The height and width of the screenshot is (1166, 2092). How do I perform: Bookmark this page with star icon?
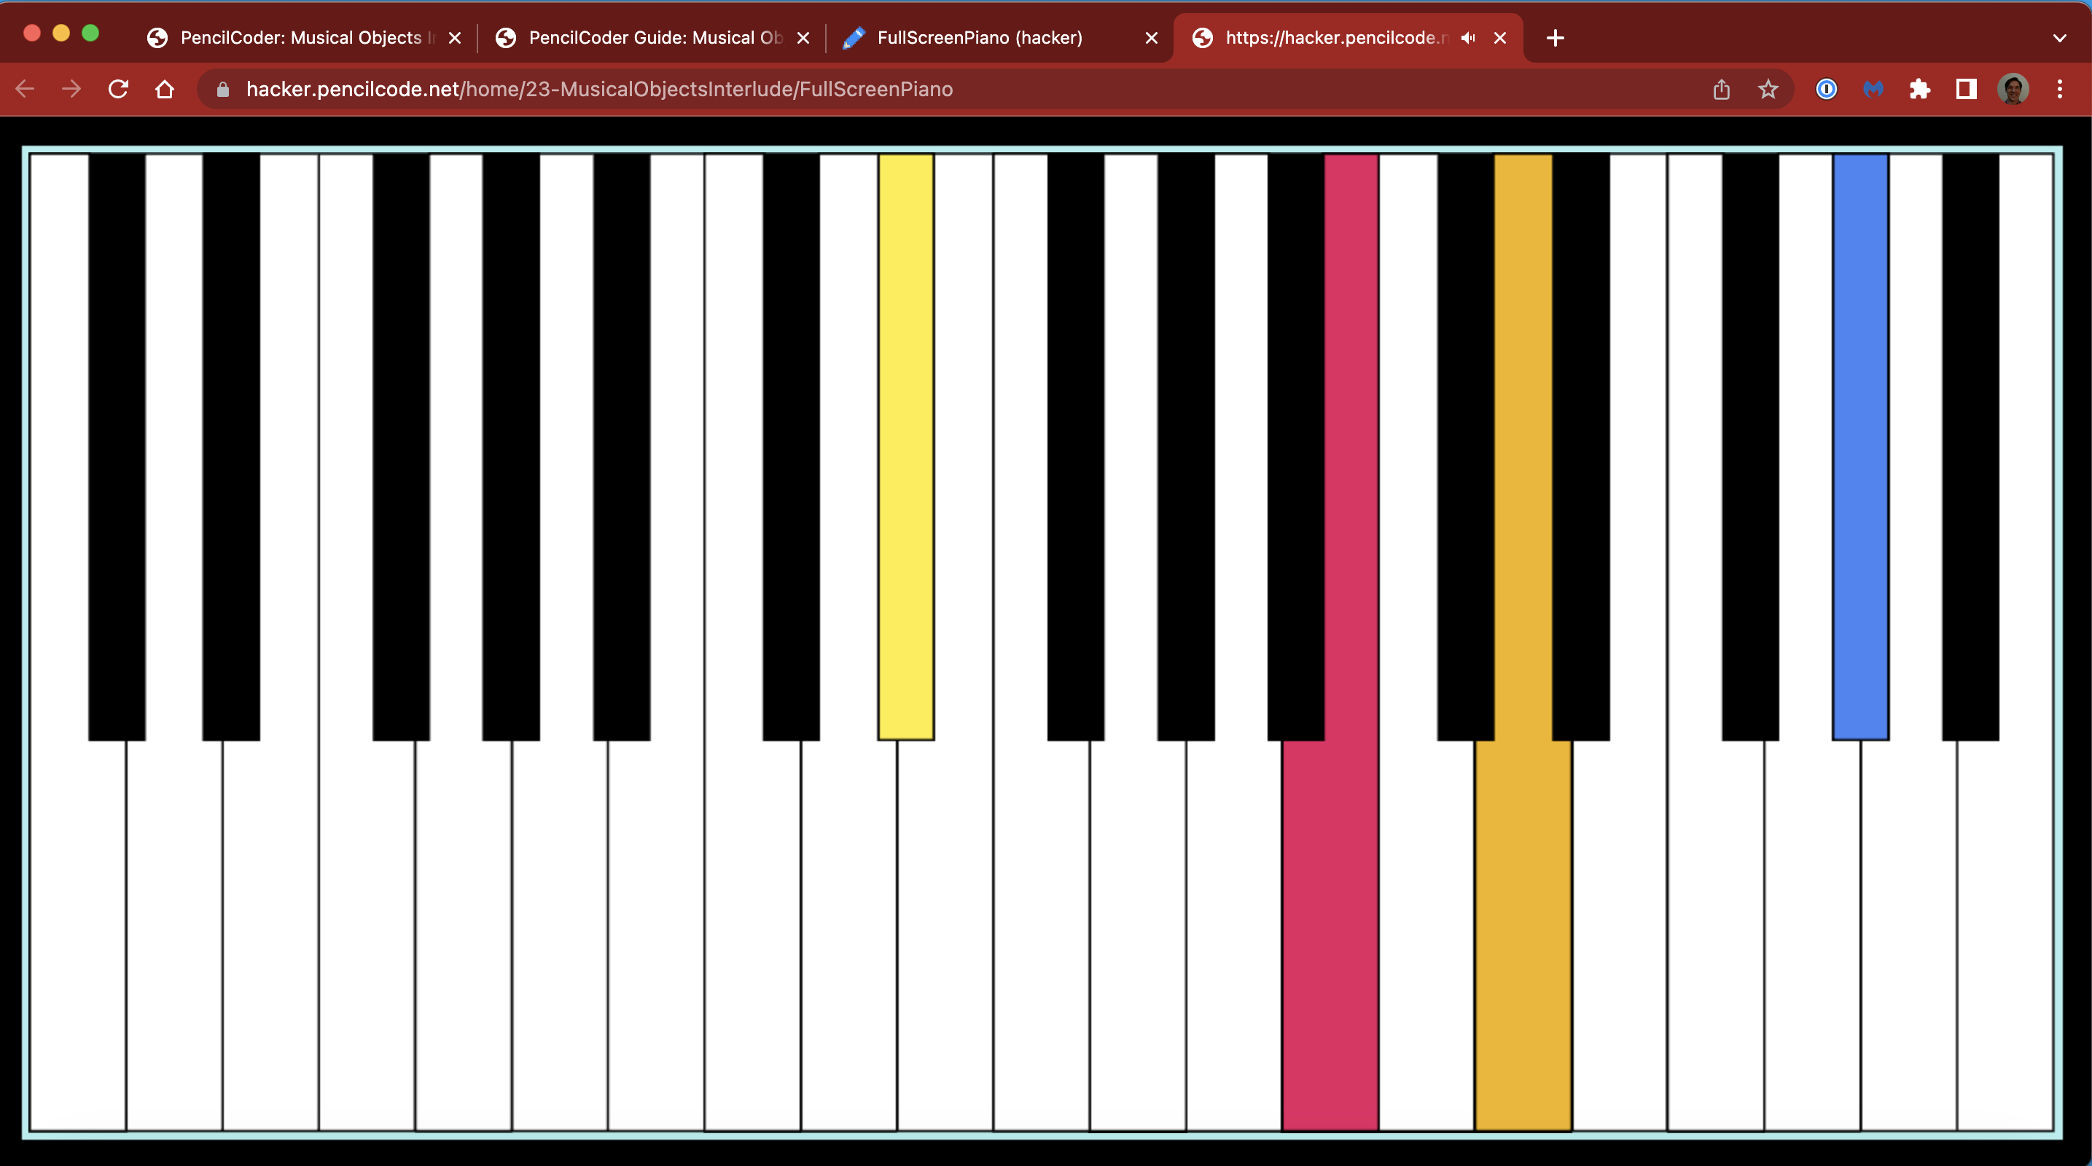(1768, 90)
